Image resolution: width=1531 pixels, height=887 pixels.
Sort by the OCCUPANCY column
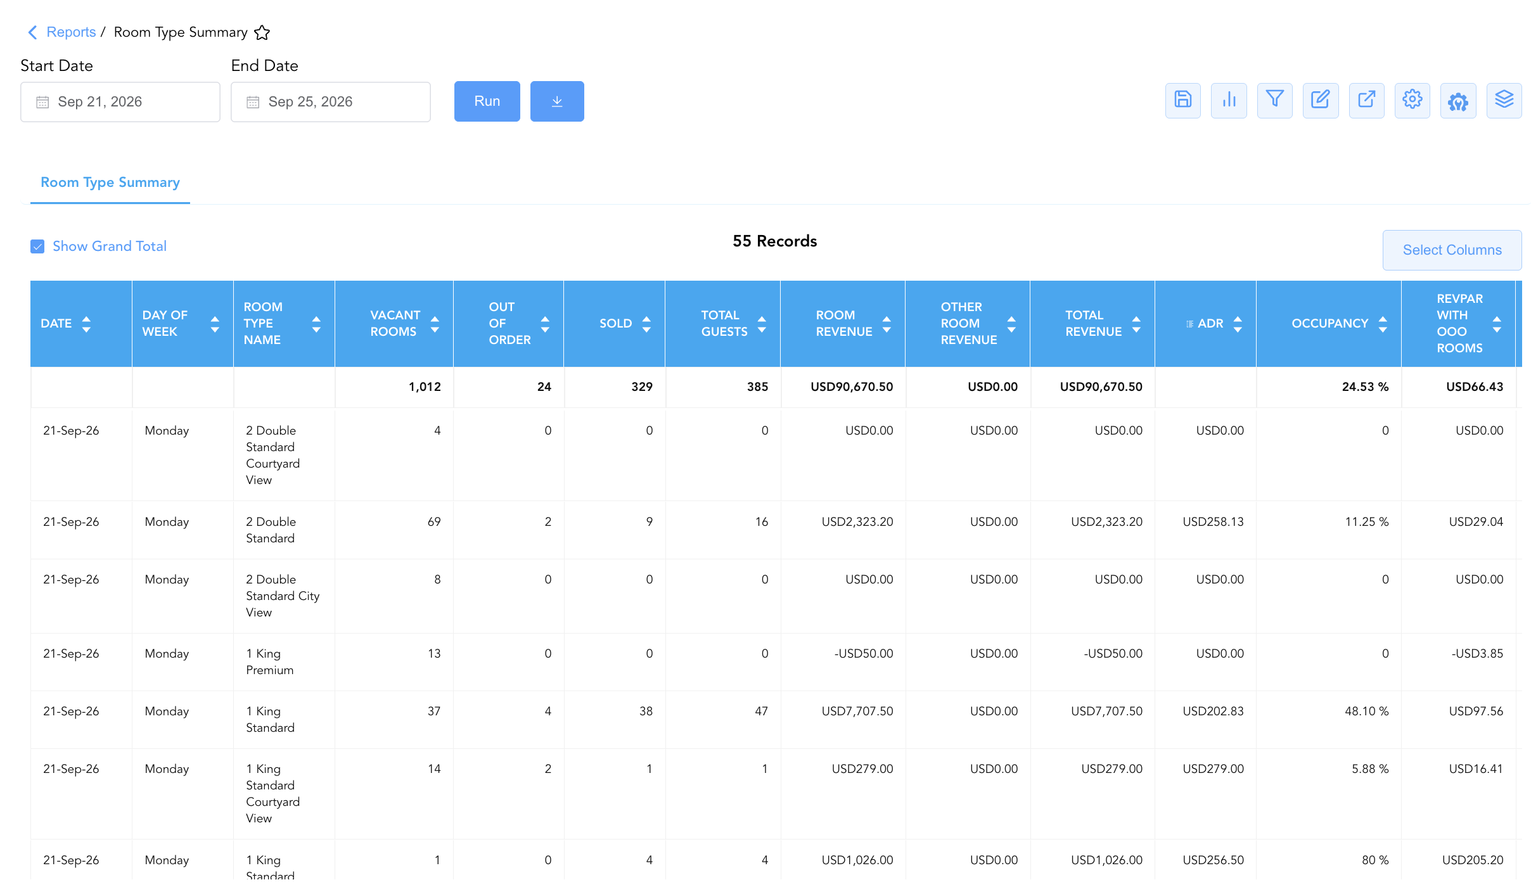1383,324
